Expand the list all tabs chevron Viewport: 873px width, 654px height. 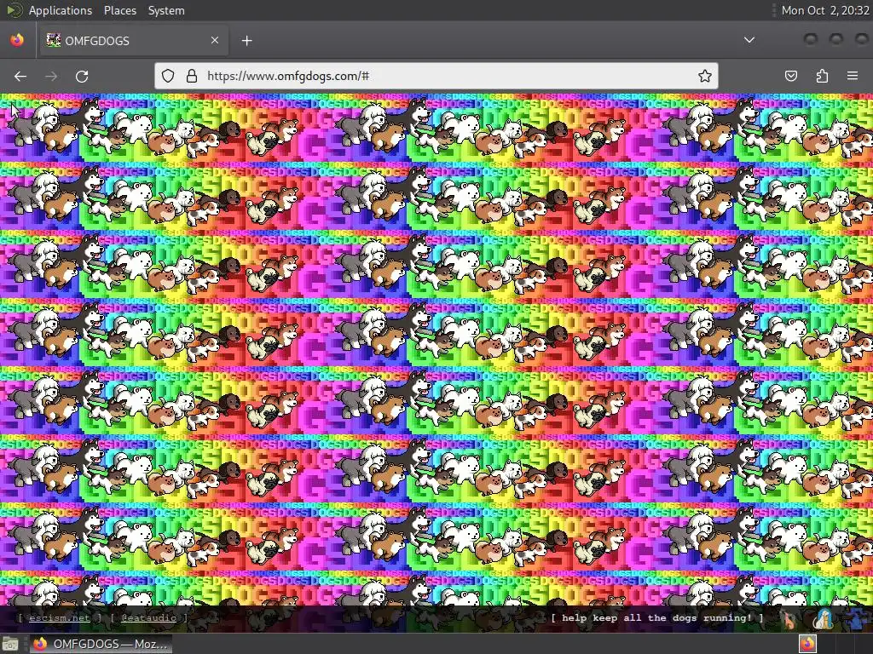tap(749, 40)
